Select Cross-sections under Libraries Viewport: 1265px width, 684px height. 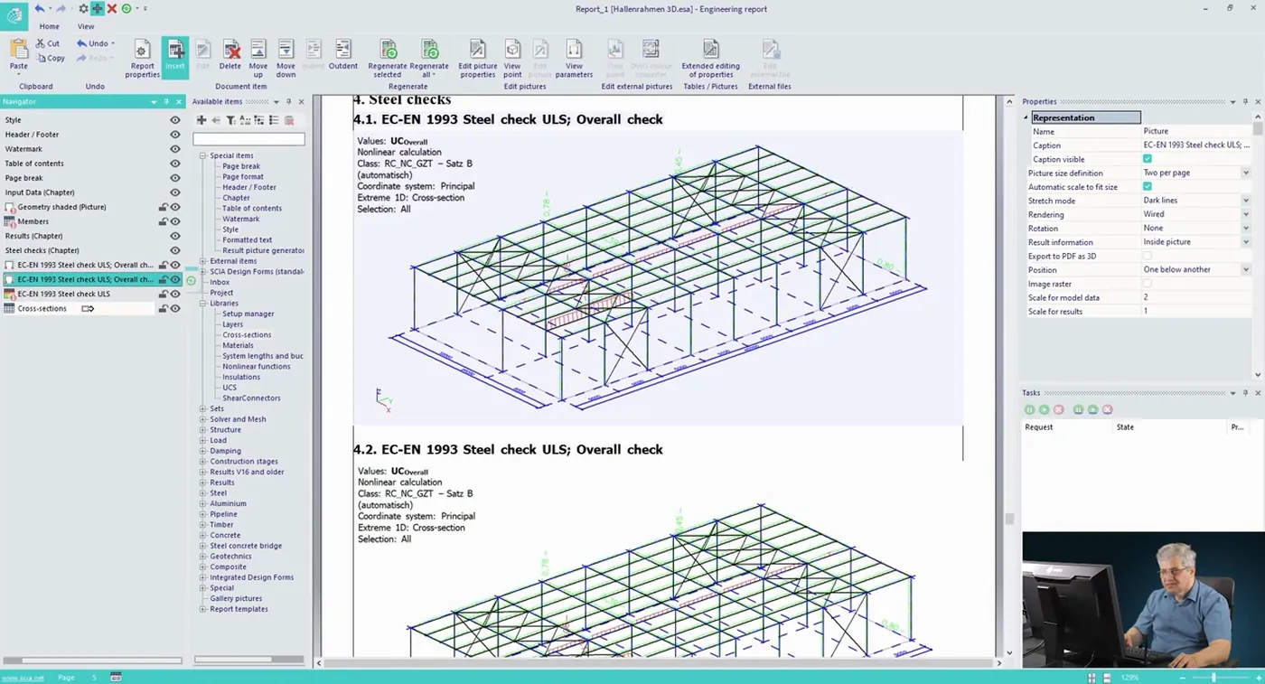coord(247,335)
